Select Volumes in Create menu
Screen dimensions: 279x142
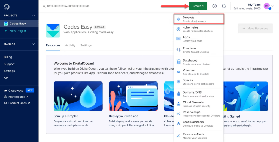(199, 72)
